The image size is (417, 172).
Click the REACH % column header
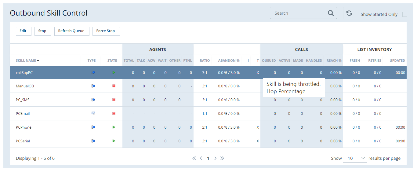click(334, 60)
